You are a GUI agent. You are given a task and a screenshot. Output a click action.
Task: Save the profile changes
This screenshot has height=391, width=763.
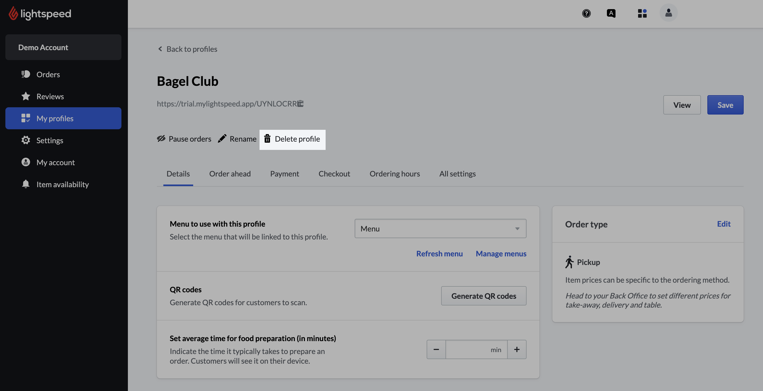point(725,105)
